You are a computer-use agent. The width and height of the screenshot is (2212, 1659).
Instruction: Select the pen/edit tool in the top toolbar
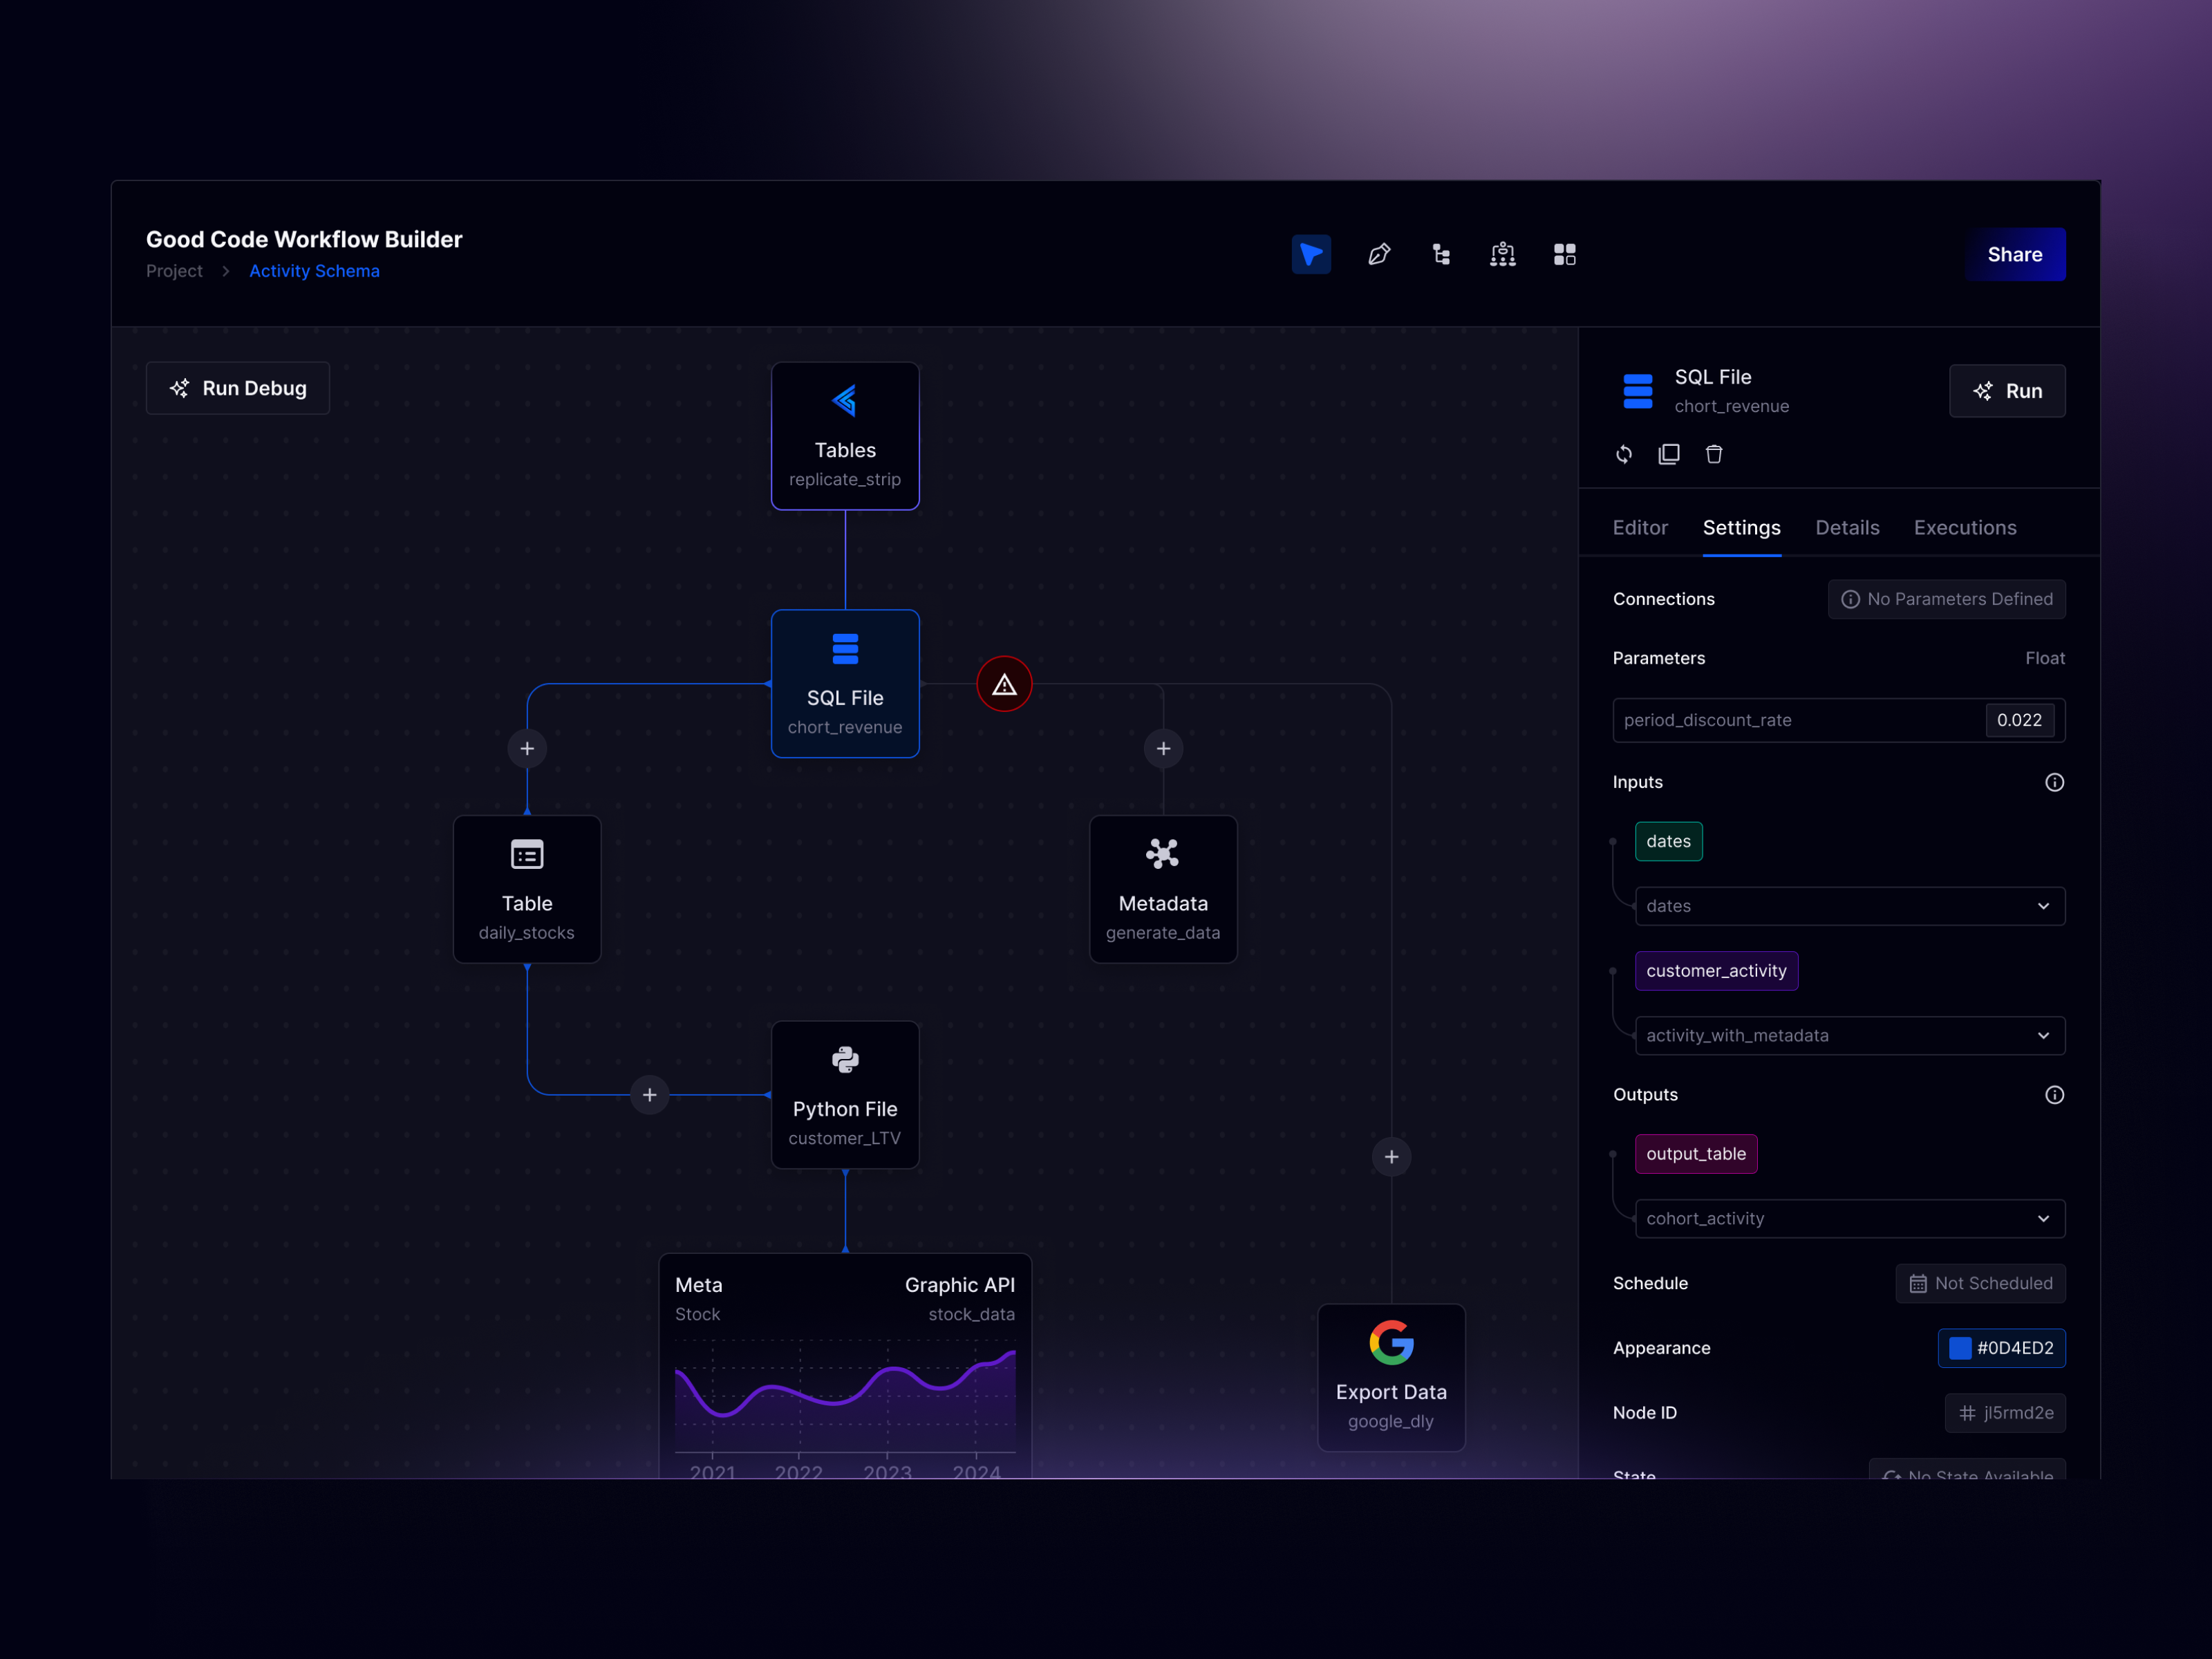[x=1380, y=254]
